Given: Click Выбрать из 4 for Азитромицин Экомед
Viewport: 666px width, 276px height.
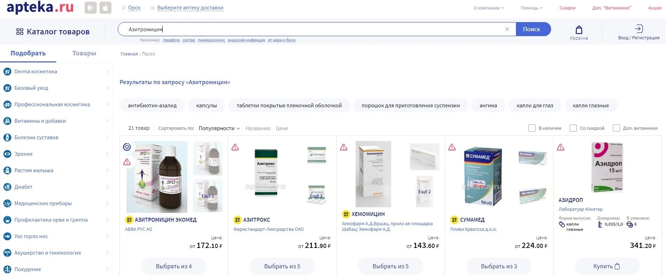Looking at the screenshot, I should 174,266.
